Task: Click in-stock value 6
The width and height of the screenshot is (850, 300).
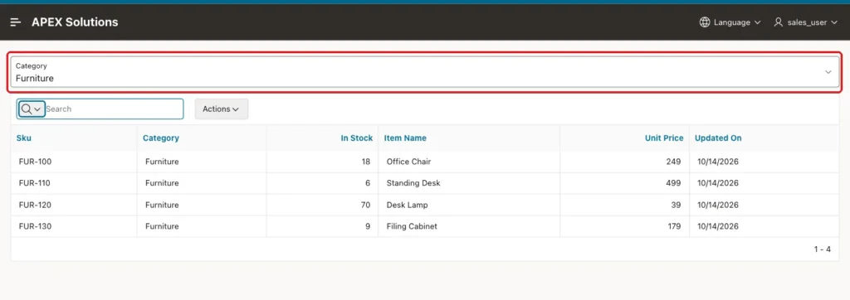Action: [x=368, y=183]
